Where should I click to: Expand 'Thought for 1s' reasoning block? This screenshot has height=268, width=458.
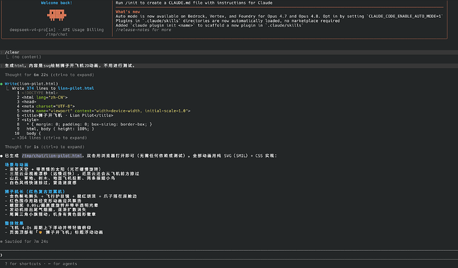[x=44, y=147]
